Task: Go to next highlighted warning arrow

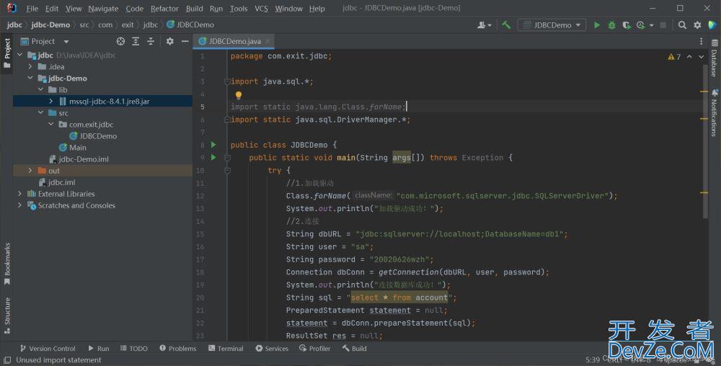Action: pos(702,56)
